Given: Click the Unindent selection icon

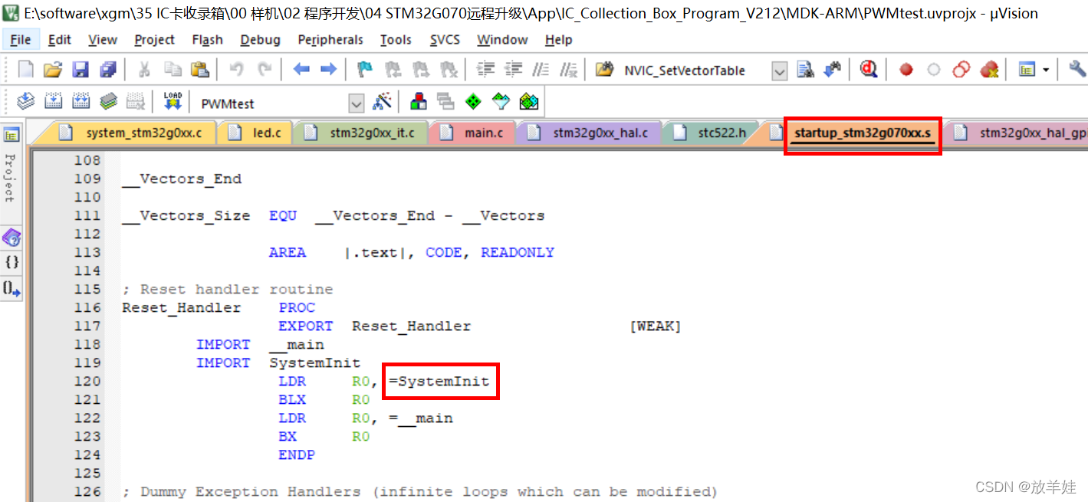Looking at the screenshot, I should tap(513, 70).
